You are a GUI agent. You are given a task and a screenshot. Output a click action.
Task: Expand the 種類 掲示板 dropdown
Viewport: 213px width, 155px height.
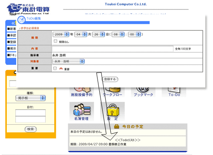(30, 98)
